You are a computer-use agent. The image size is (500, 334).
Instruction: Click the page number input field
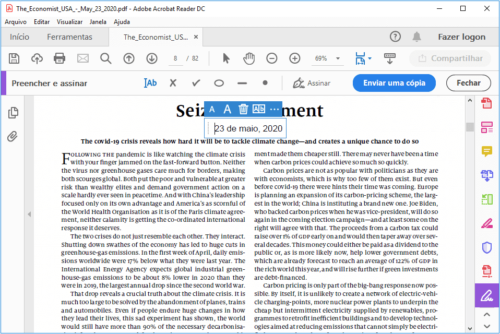tap(175, 58)
